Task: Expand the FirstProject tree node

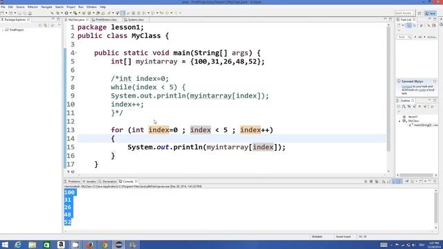Action: pyautogui.click(x=3, y=30)
